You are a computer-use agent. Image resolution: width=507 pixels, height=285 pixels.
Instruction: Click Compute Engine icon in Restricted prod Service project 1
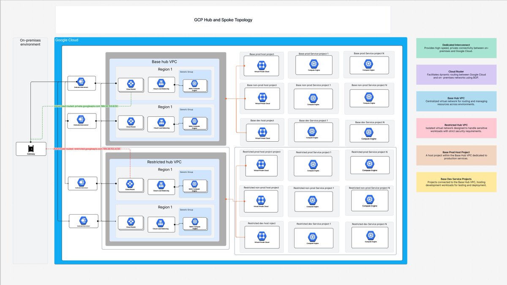[x=313, y=164]
